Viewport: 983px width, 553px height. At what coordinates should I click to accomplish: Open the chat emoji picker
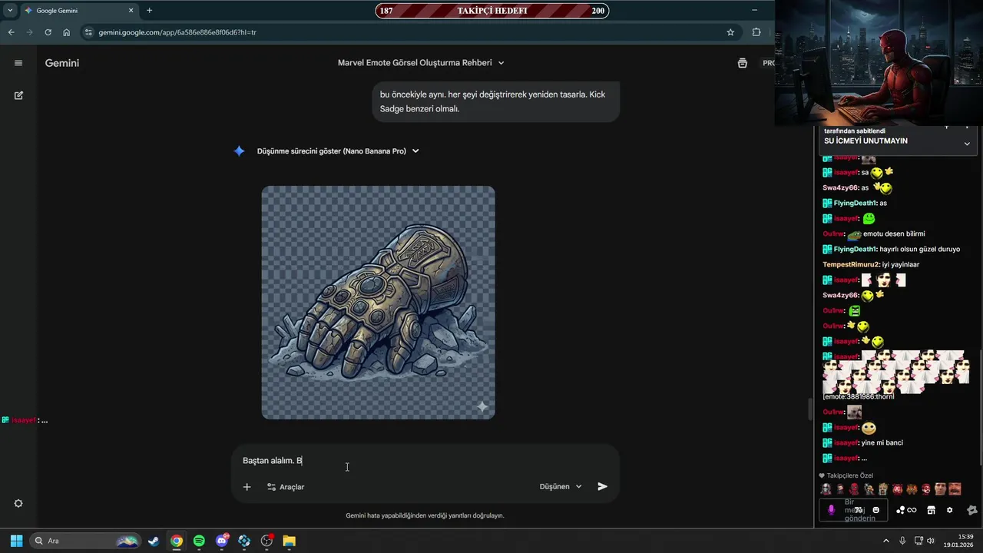point(875,510)
